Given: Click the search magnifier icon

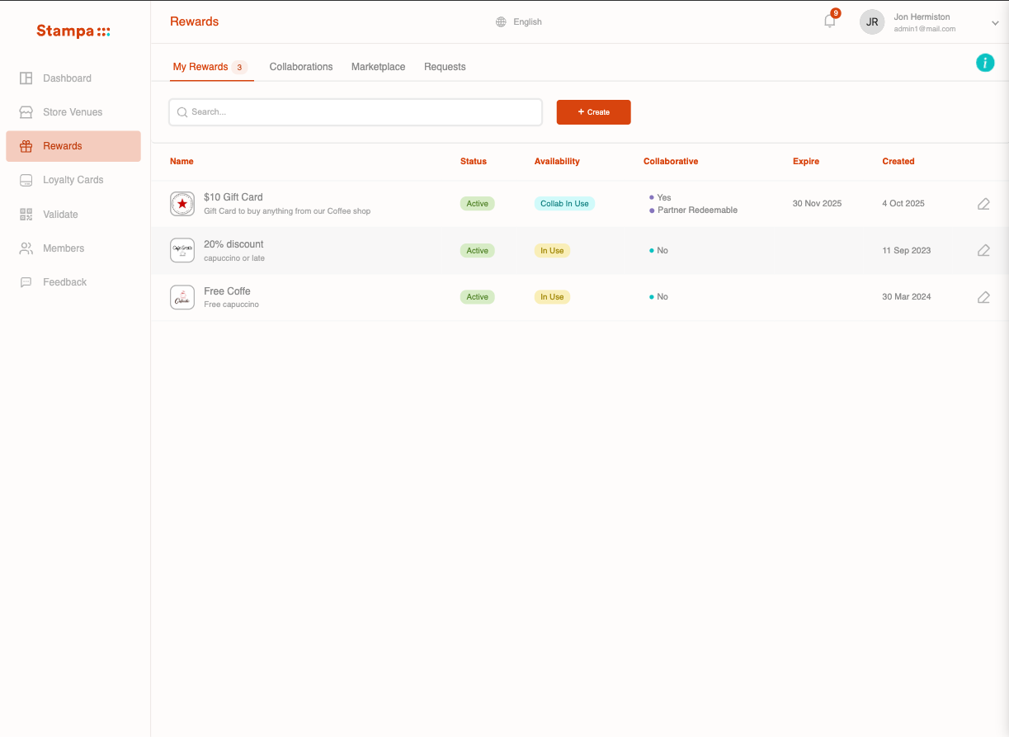Looking at the screenshot, I should [182, 111].
